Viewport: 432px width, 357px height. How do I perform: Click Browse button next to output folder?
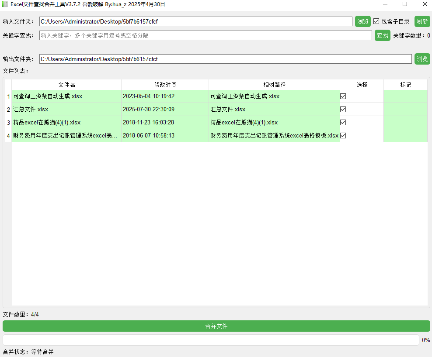[422, 59]
